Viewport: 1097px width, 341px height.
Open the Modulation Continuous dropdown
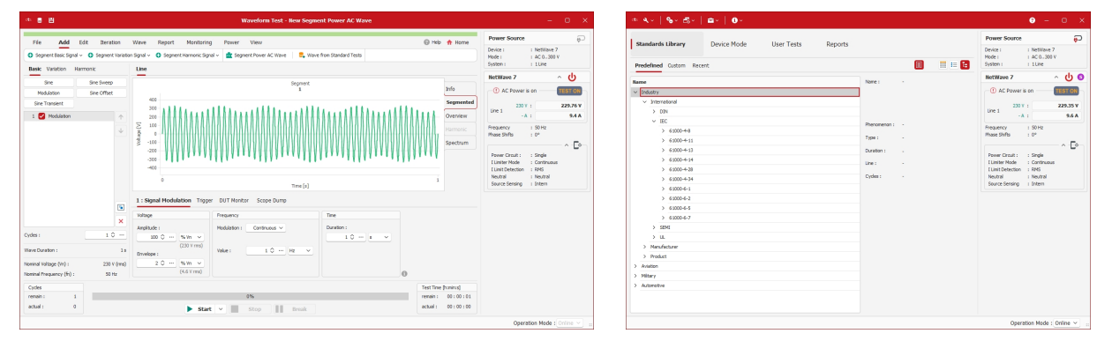[265, 227]
